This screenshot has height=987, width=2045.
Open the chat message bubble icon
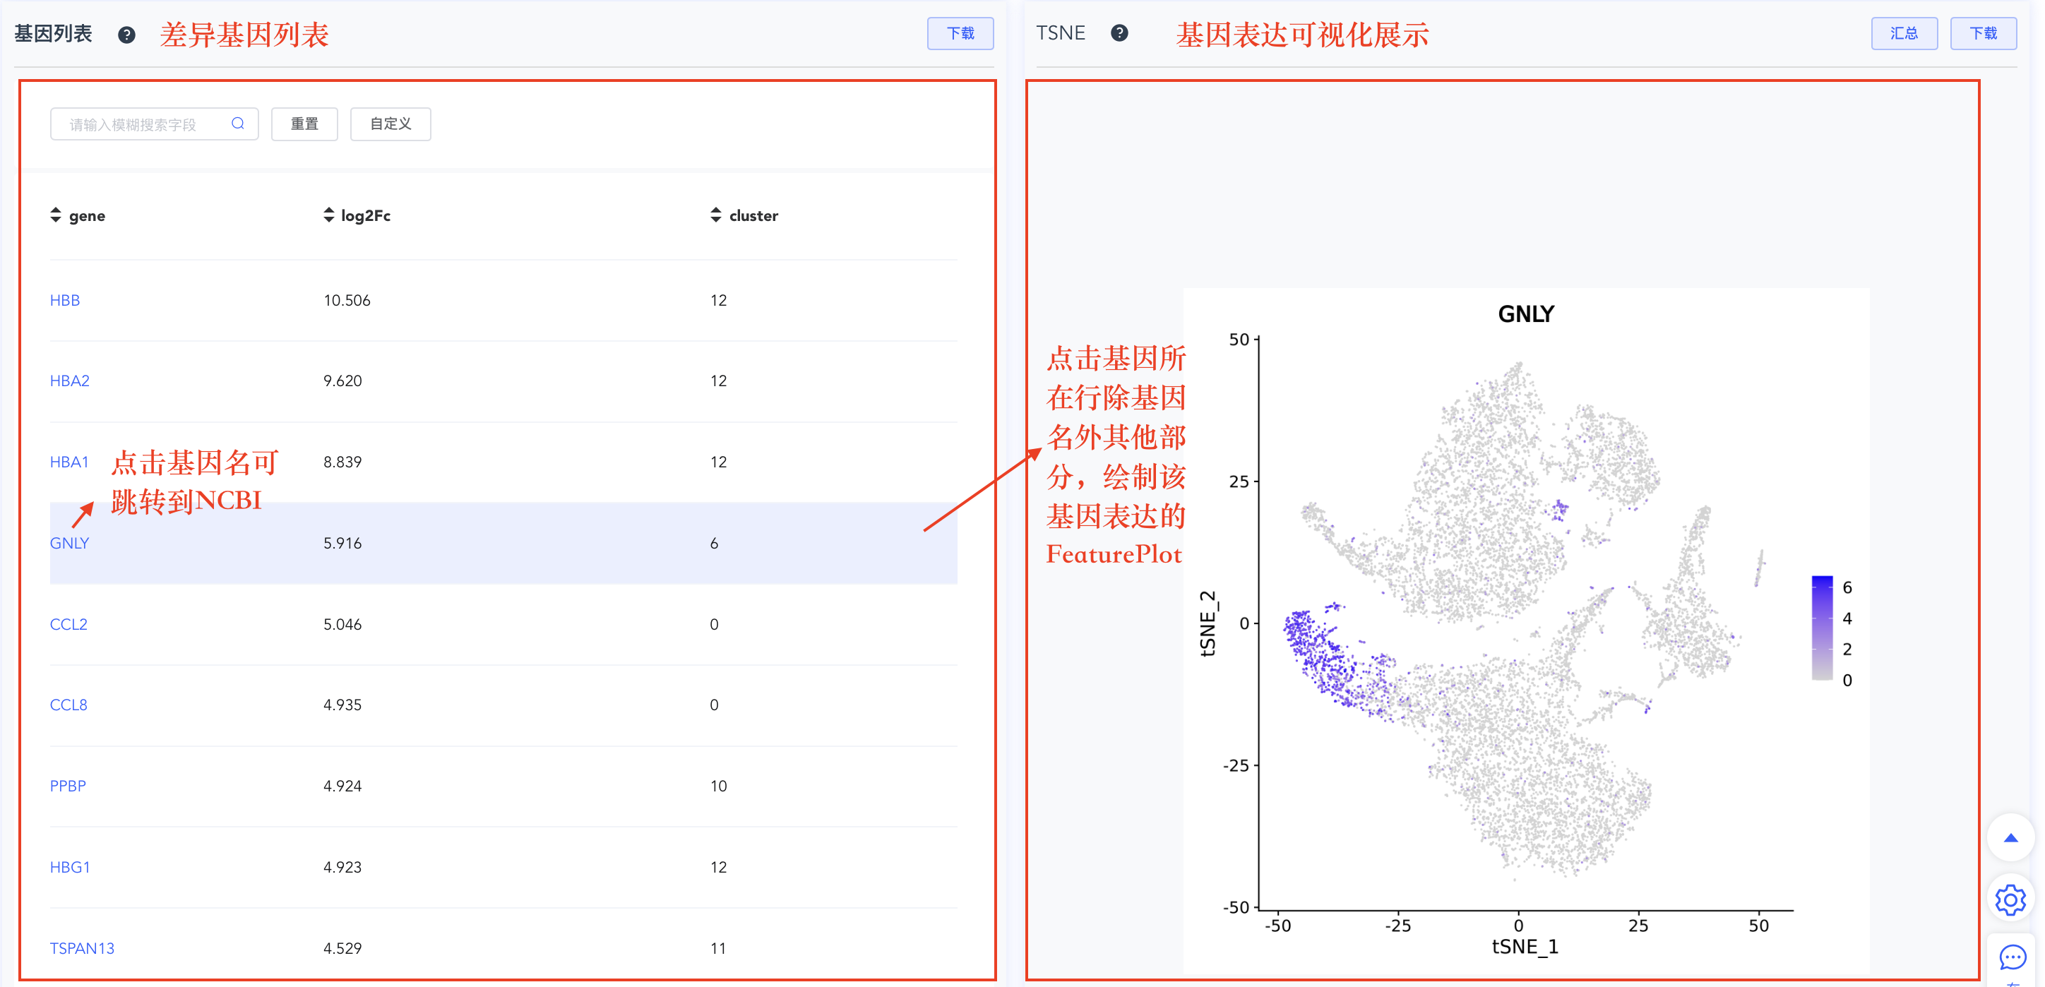coord(2013,957)
